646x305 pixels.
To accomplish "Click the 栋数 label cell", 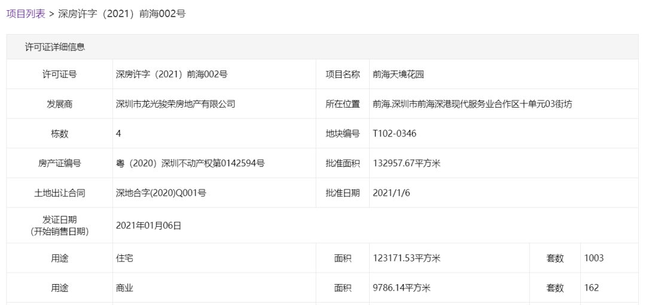I will [x=59, y=133].
